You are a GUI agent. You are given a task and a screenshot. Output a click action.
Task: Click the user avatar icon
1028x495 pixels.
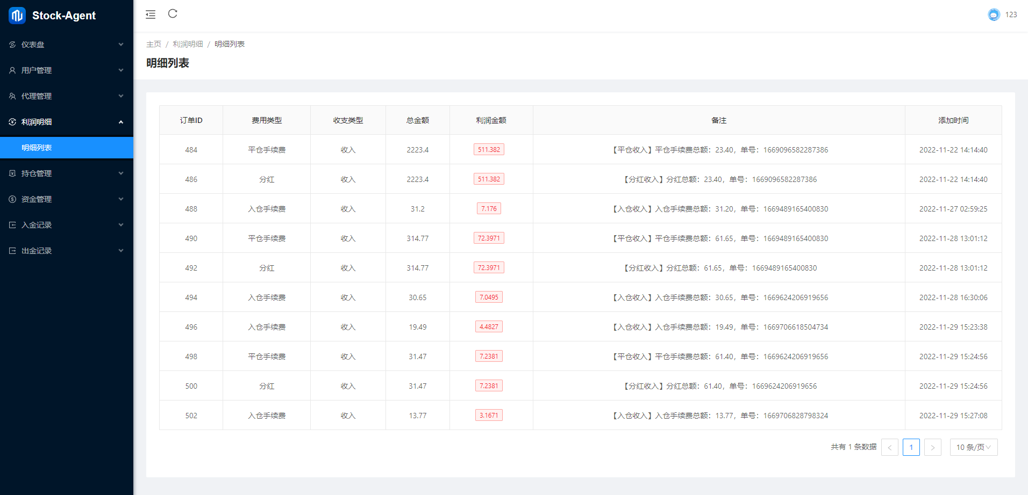994,14
